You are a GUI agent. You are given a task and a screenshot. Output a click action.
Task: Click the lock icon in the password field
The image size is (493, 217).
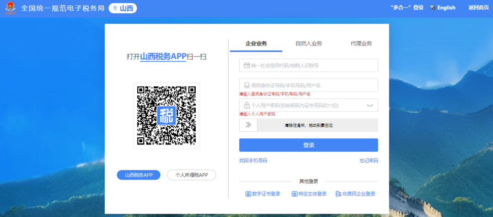pos(247,105)
